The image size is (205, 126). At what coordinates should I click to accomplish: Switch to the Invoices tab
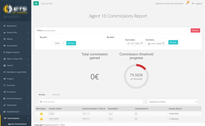(x=56, y=95)
